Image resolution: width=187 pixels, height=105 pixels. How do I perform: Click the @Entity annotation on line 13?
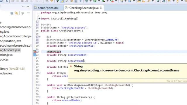46,24
